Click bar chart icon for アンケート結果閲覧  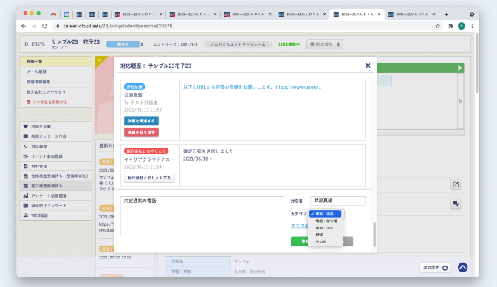(26, 196)
